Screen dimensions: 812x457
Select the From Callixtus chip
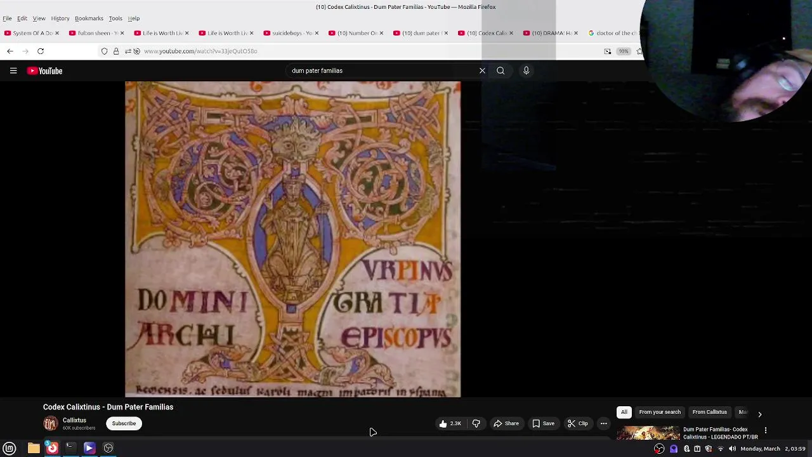point(709,412)
